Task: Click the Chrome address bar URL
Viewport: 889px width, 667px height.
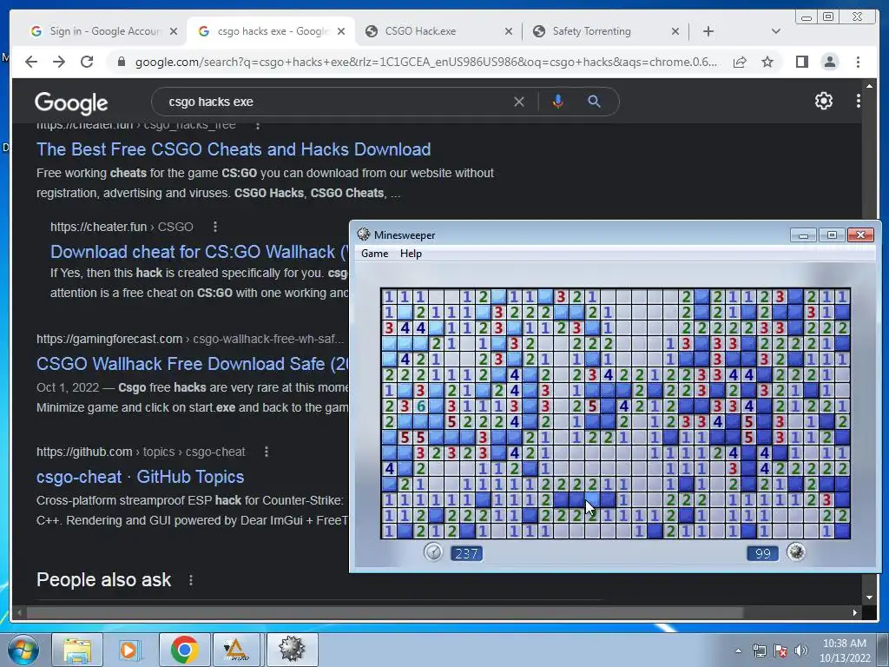Action: coord(425,62)
